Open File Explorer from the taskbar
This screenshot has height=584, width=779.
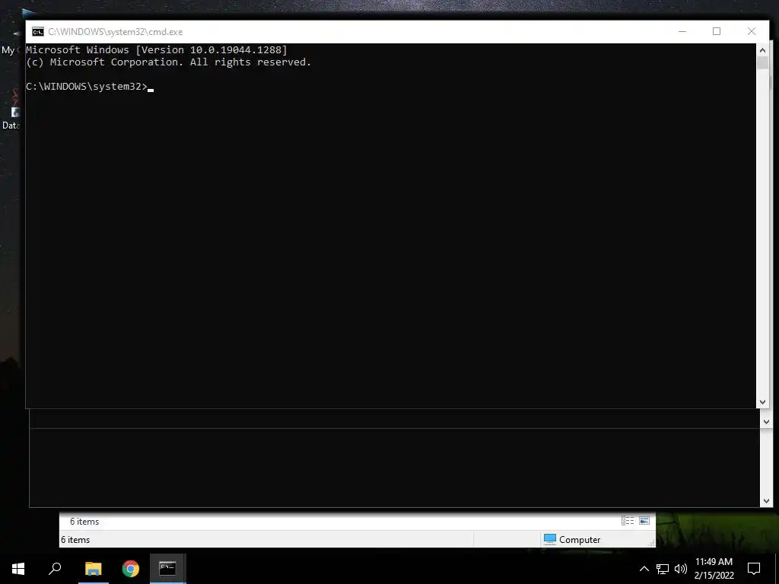(x=93, y=569)
